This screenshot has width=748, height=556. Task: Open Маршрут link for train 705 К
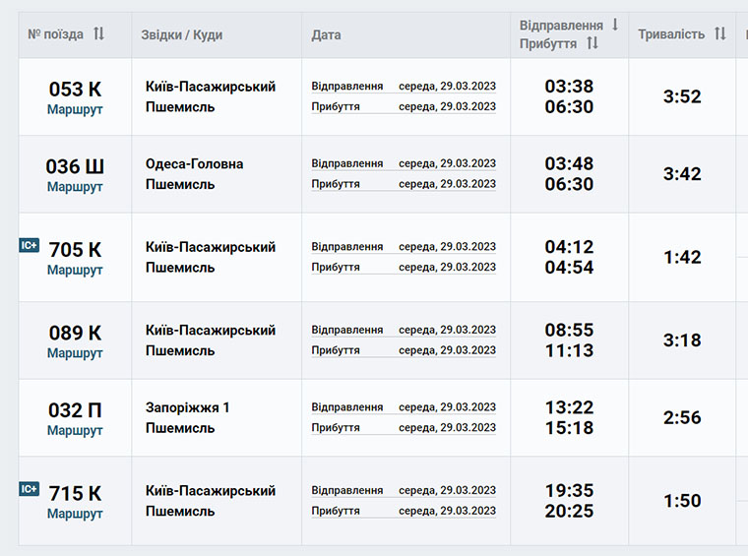coord(75,270)
